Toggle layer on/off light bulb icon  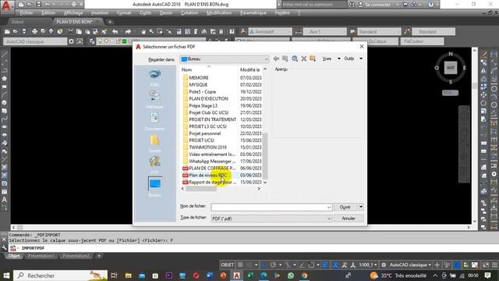tap(101, 41)
